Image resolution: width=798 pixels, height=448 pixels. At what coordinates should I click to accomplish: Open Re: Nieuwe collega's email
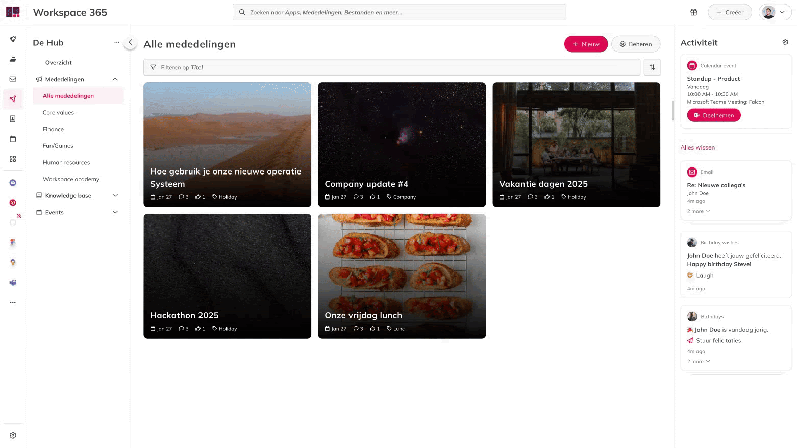(x=716, y=185)
